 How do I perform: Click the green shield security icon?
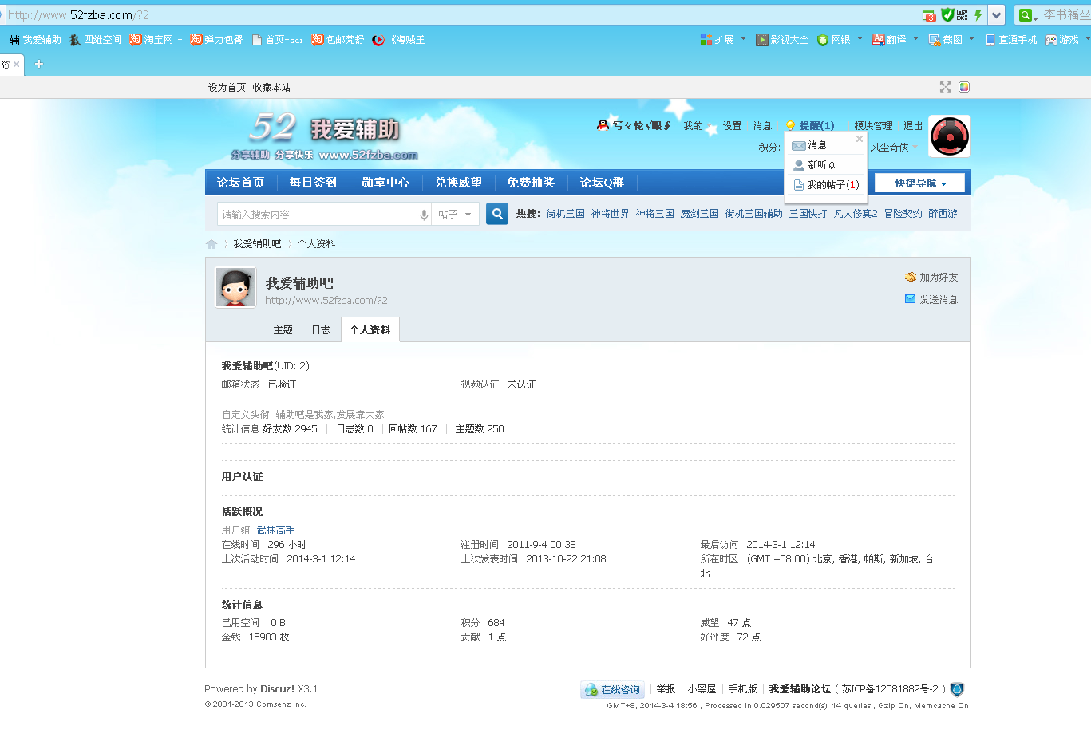point(947,15)
